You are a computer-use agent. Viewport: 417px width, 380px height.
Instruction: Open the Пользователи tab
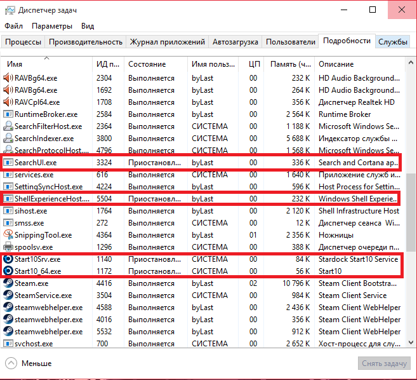[x=290, y=42]
